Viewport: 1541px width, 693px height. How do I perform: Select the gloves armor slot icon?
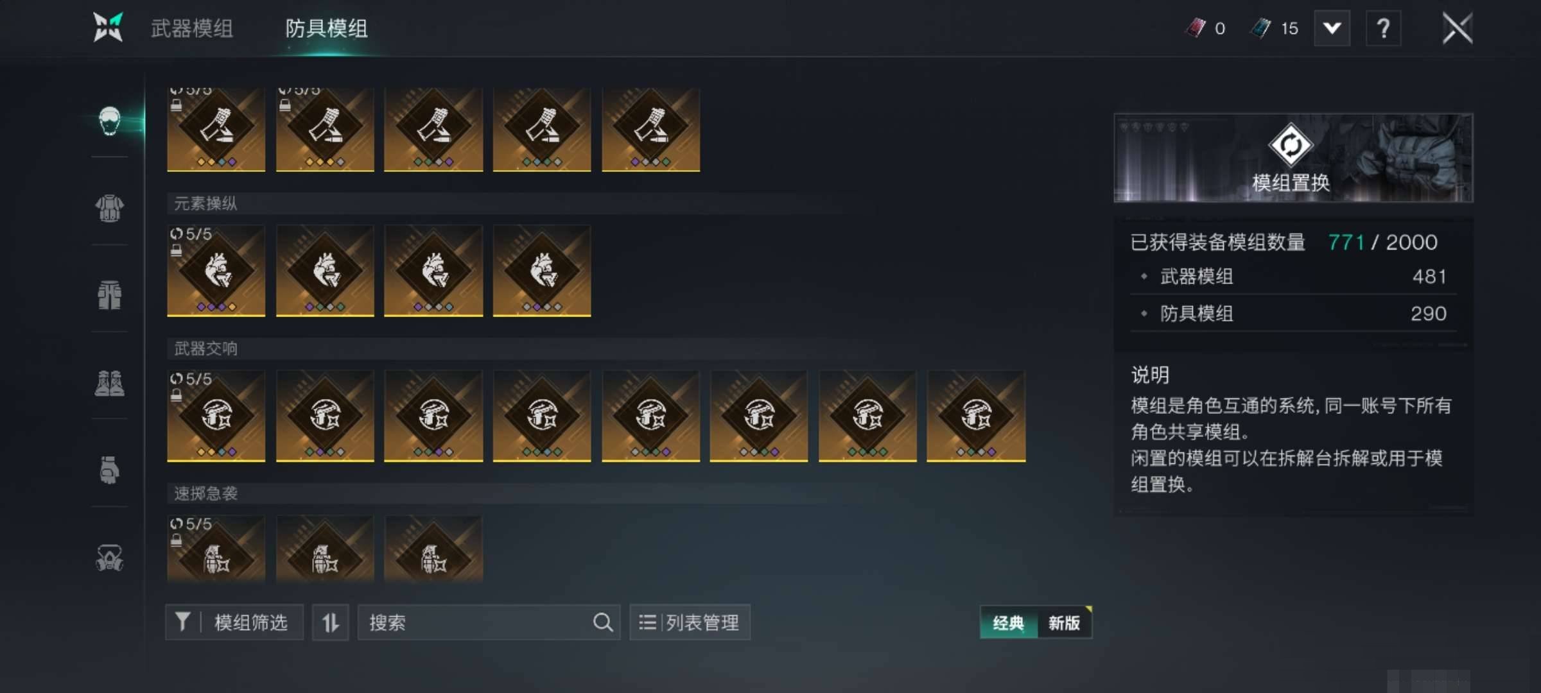tap(110, 470)
